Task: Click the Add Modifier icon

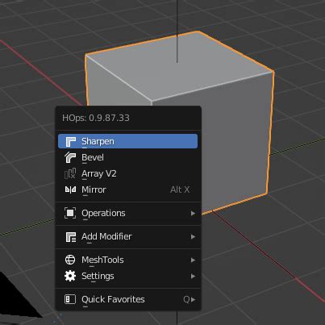Action: [x=71, y=237]
